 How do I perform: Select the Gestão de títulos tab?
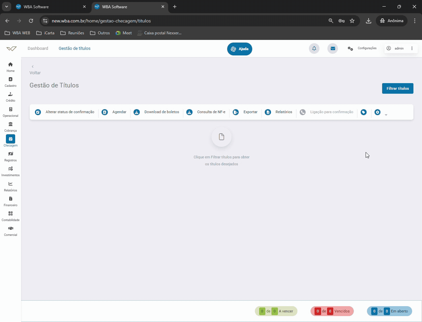tap(75, 48)
